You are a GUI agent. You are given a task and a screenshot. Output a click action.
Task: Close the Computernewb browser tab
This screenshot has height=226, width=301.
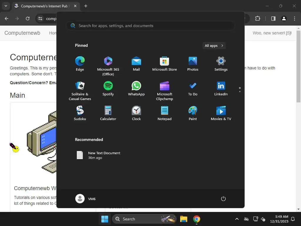click(75, 6)
